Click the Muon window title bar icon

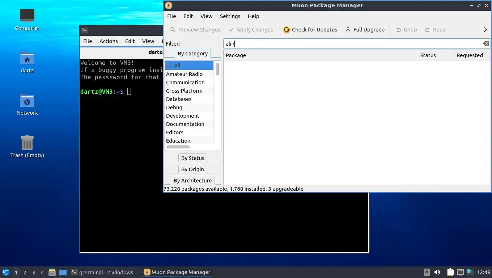[x=169, y=5]
